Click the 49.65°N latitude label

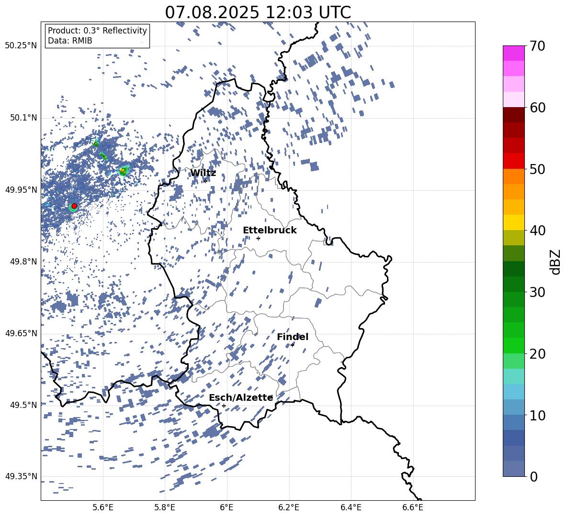tap(21, 333)
